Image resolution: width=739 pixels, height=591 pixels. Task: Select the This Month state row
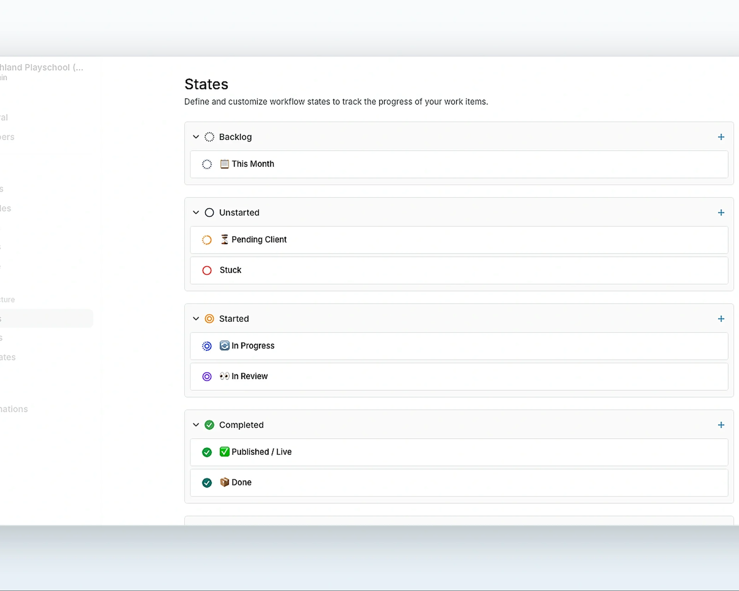459,165
